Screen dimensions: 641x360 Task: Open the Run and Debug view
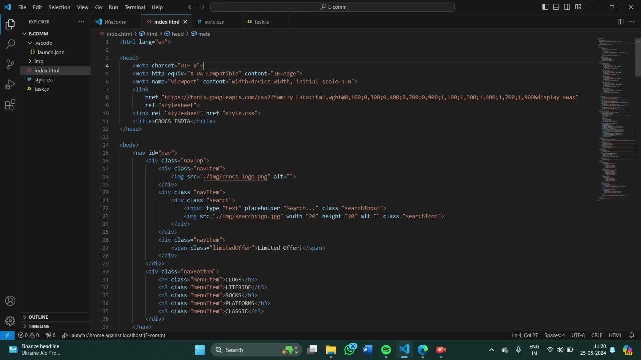click(10, 85)
